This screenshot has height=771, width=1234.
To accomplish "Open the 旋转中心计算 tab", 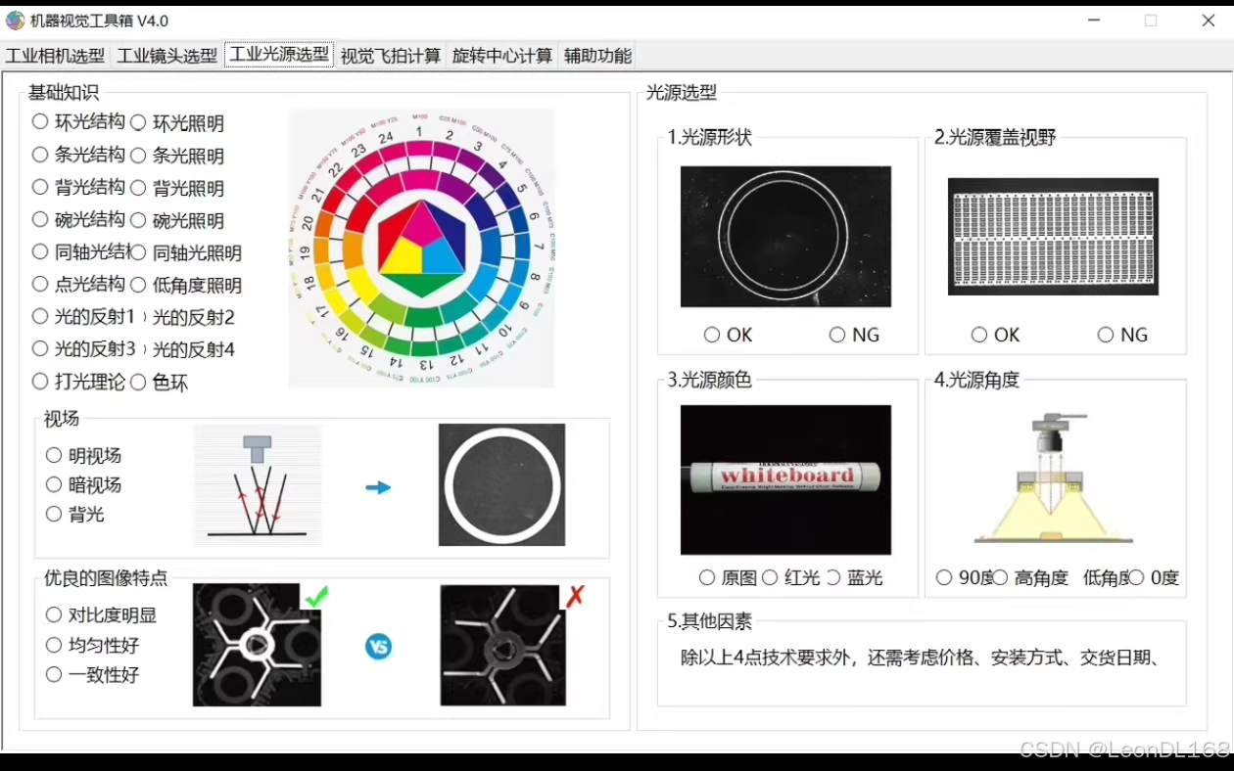I will pyautogui.click(x=501, y=56).
